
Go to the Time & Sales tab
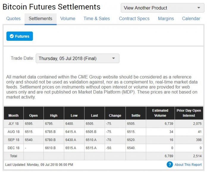coord(97,18)
